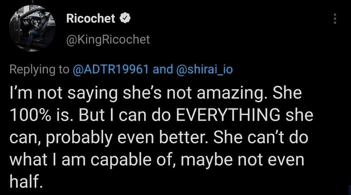Click the phrase 'She can't do'

pyautogui.click(x=261, y=137)
